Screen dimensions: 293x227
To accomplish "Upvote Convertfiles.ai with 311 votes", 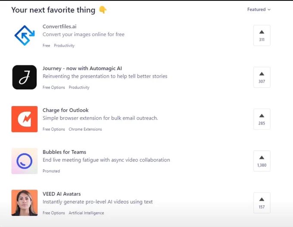I will 262,35.
